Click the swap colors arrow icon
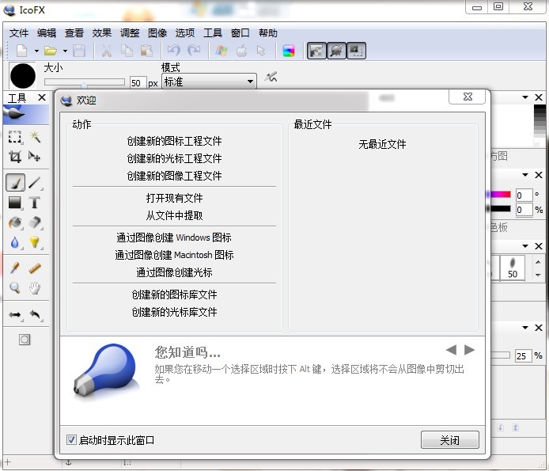Screen dimensions: 549x471 point(15,315)
